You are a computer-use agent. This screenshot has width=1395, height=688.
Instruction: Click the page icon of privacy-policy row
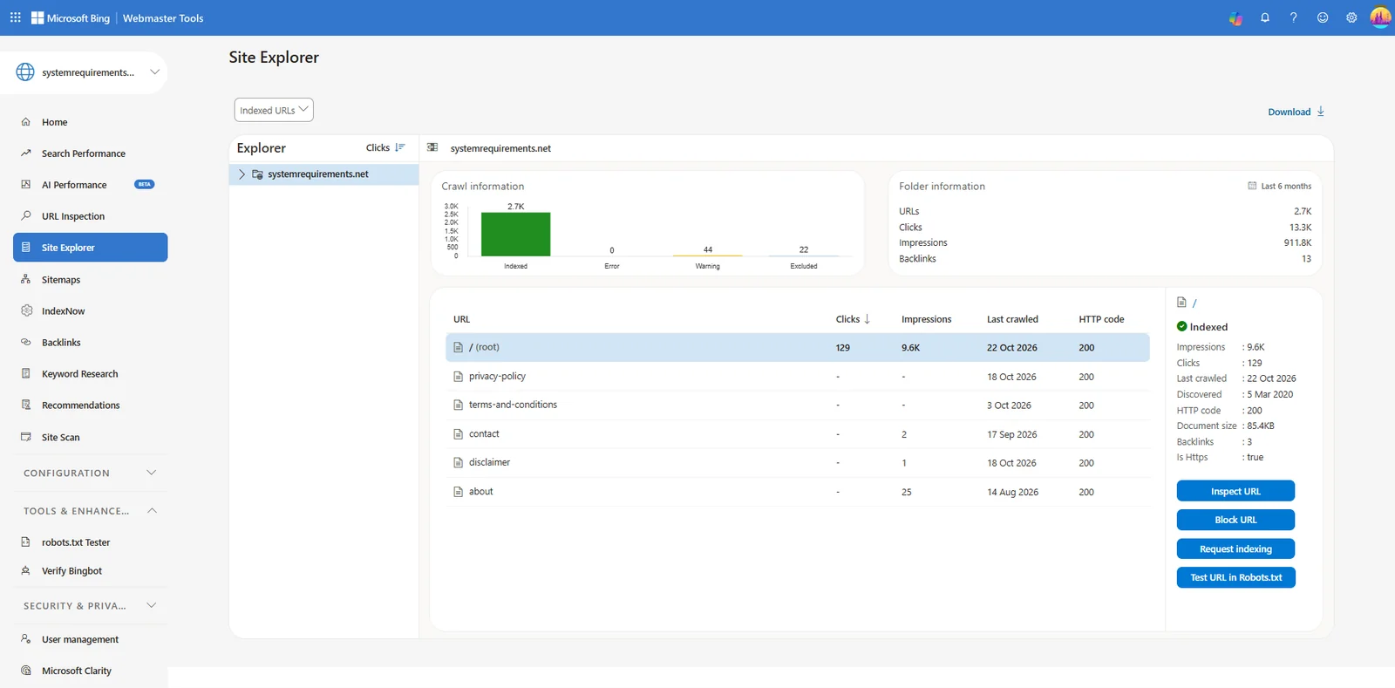458,377
